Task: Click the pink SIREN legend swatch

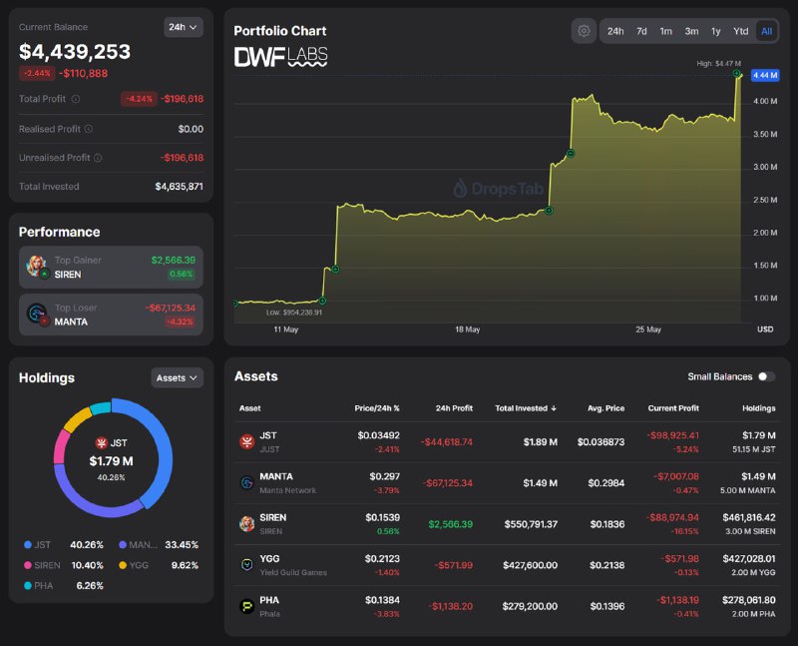Action: pyautogui.click(x=28, y=565)
